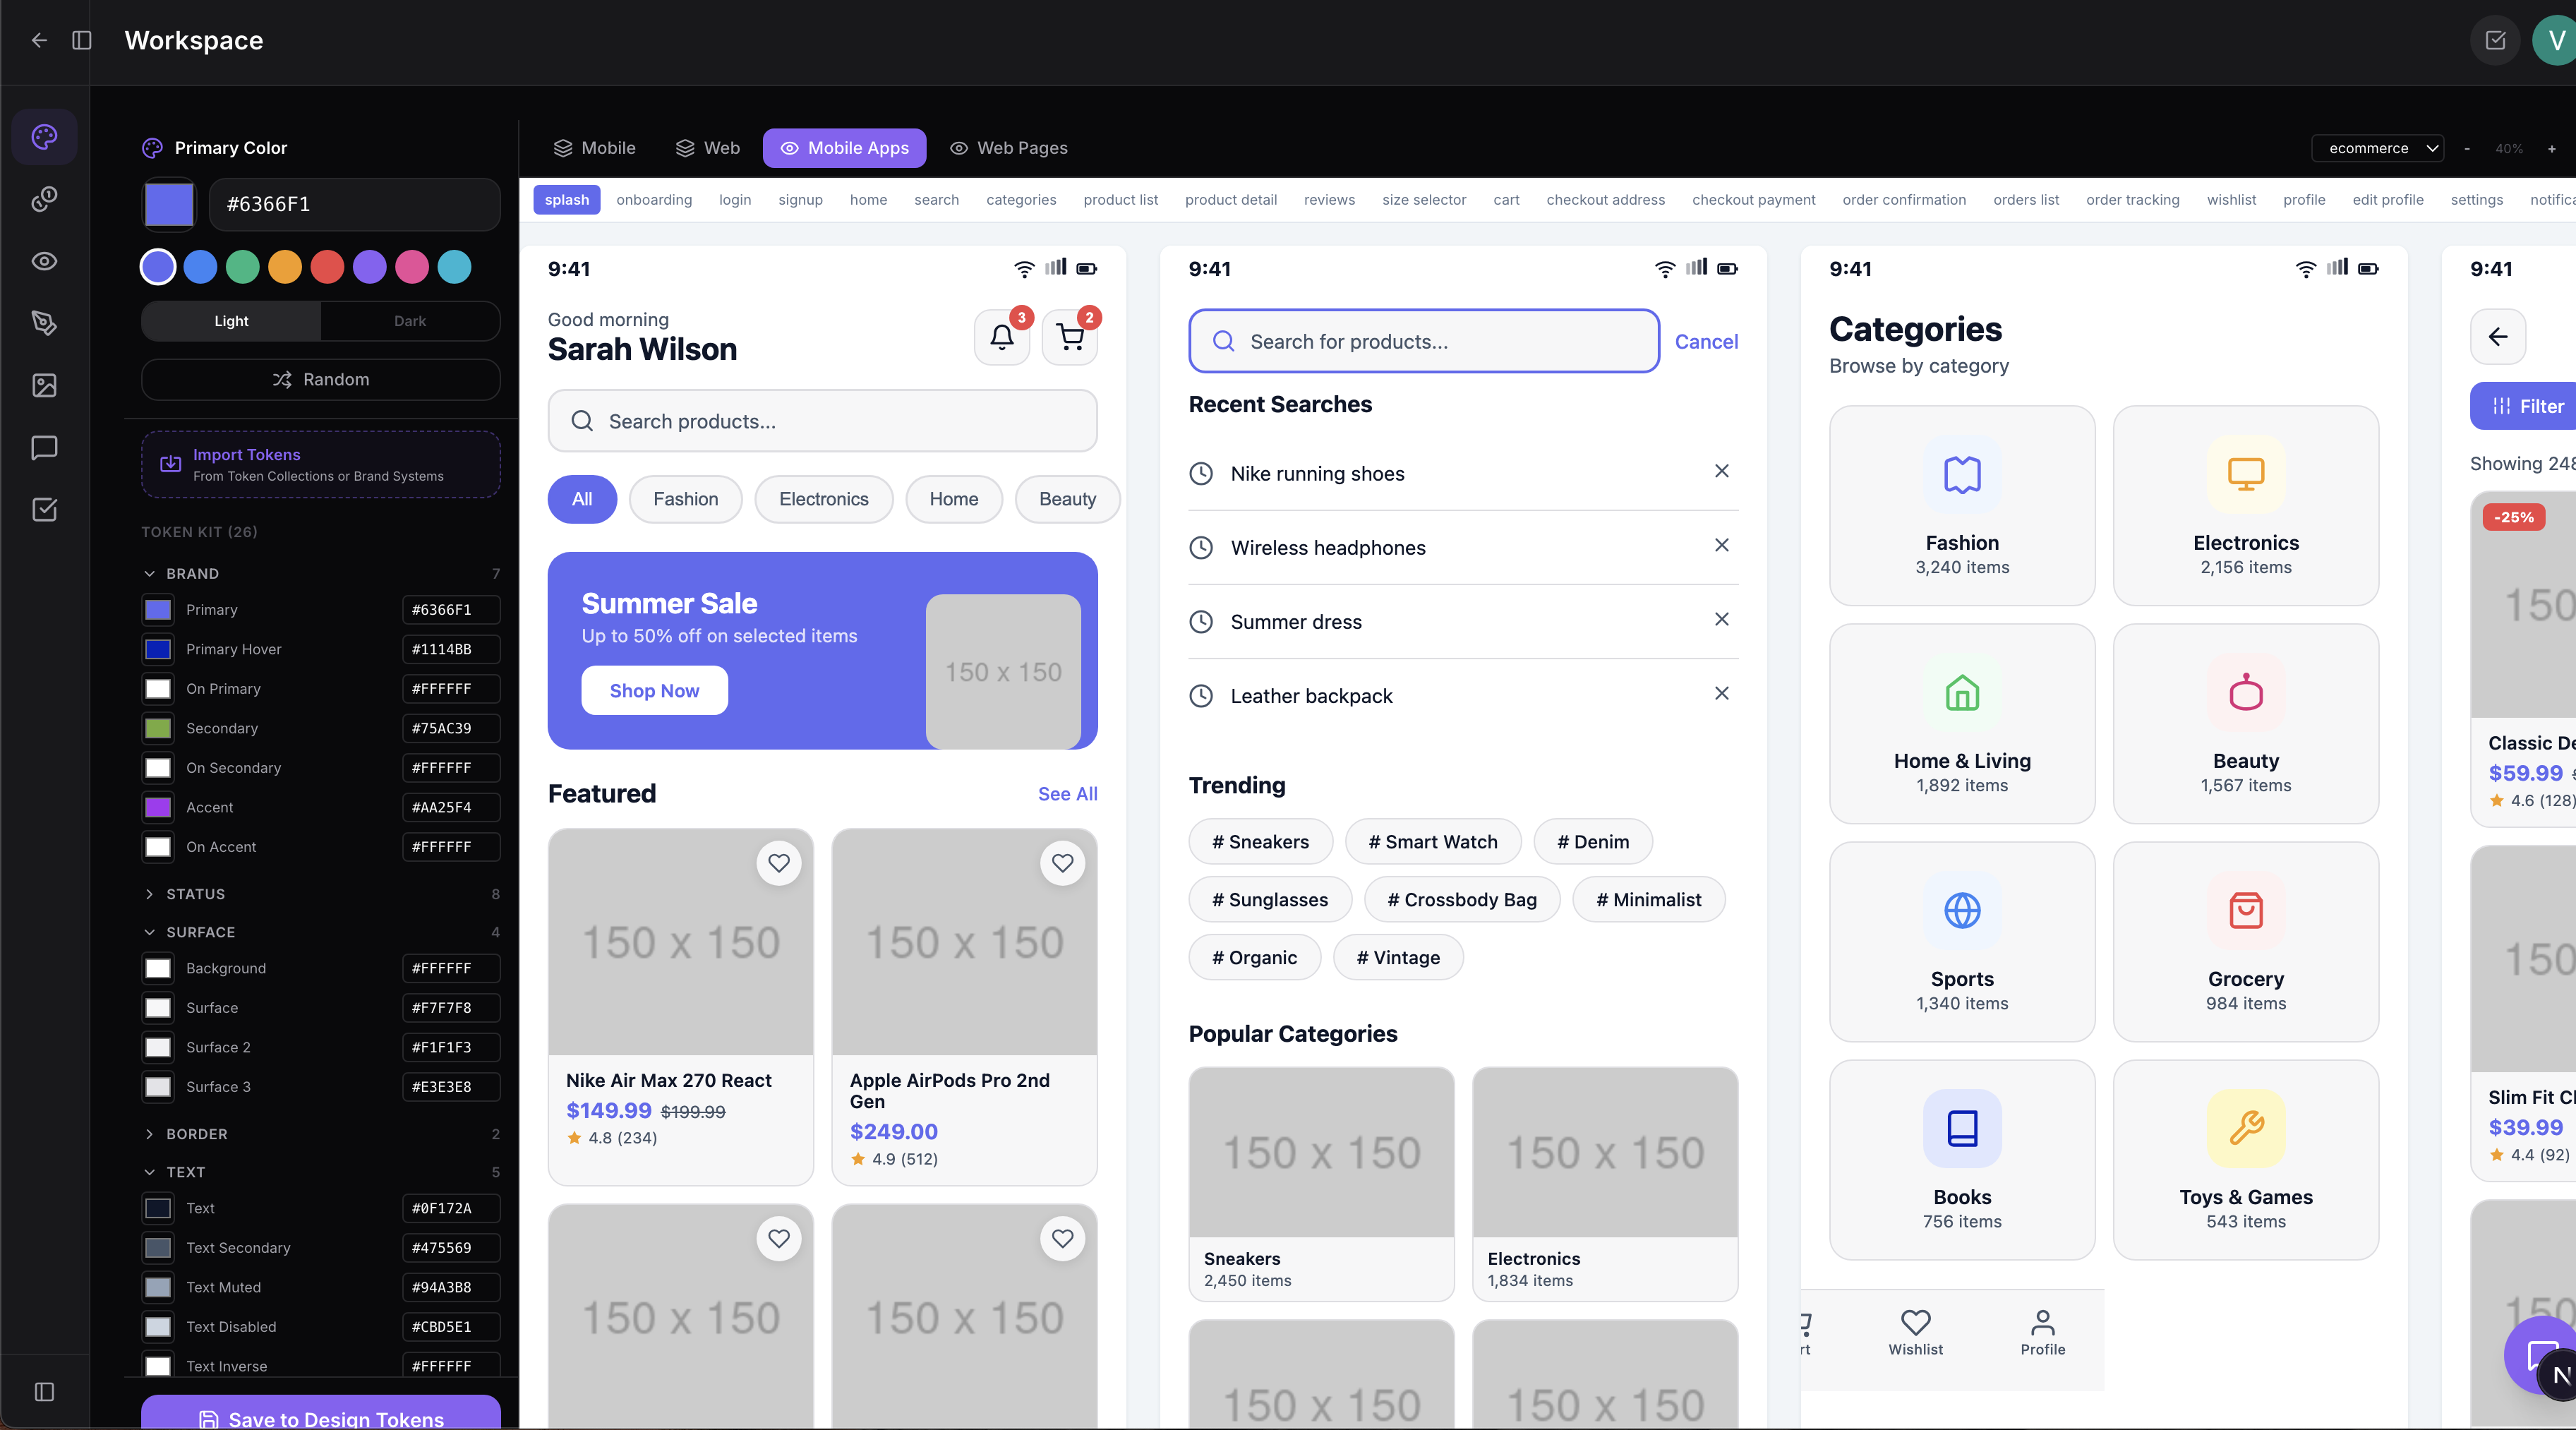The width and height of the screenshot is (2576, 1430).
Task: Click the notification bell in mockup
Action: pos(1002,337)
